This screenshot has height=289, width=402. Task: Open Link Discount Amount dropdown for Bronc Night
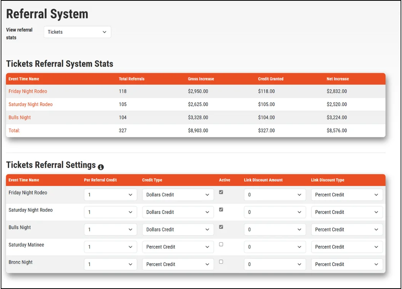click(275, 265)
